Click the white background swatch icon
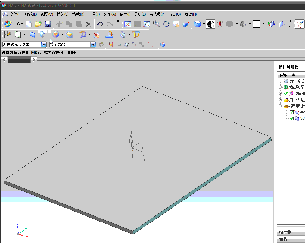This screenshot has height=243, width=305. [x=256, y=24]
